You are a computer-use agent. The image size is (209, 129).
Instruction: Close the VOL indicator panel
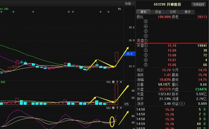click(x=121, y=82)
